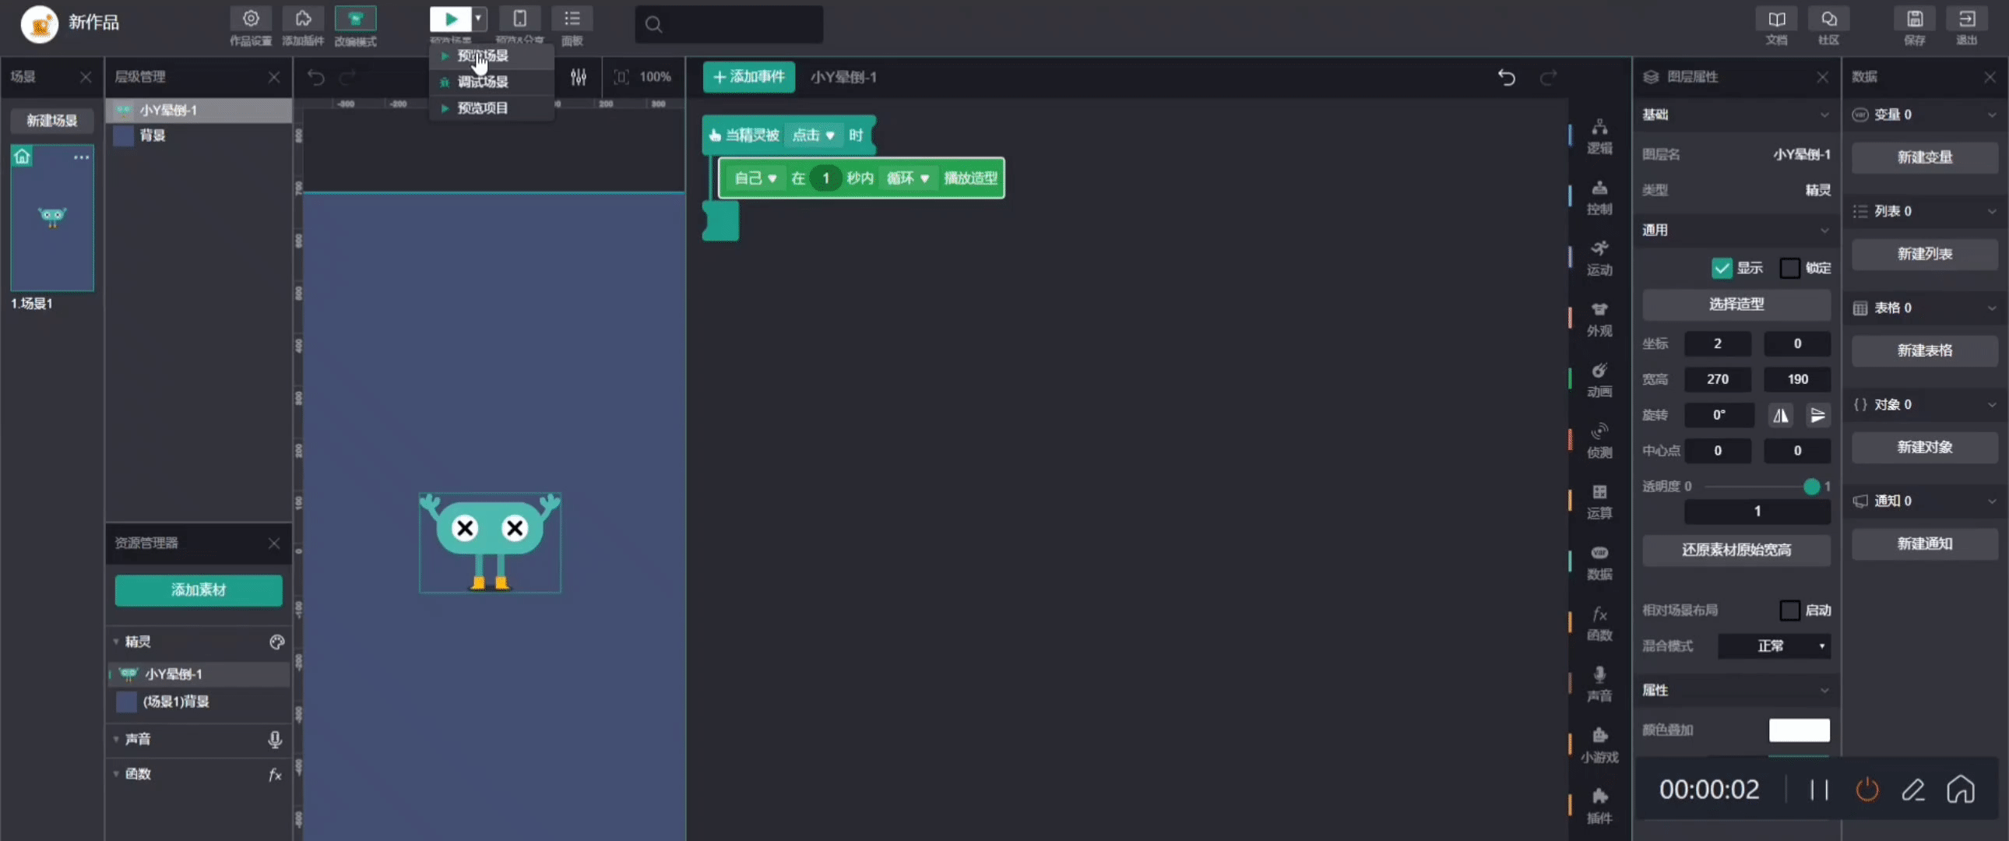Open the 侦测 block category
2009x841 pixels.
tap(1599, 440)
